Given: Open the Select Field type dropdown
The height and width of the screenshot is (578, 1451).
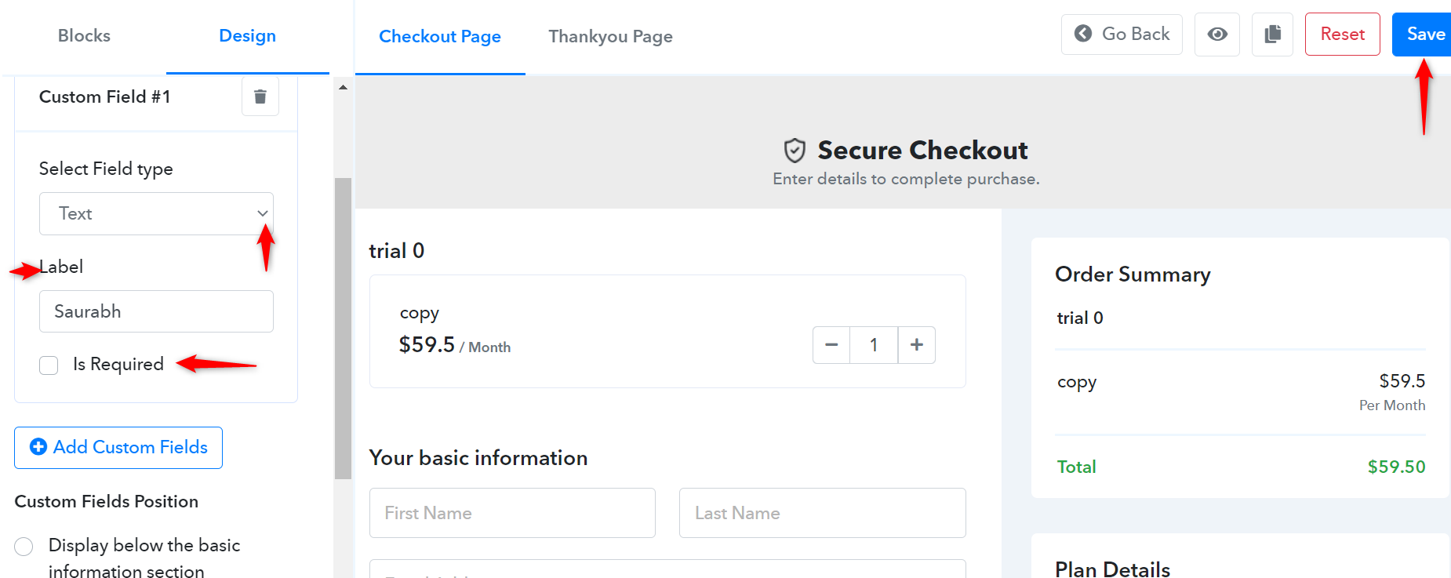Looking at the screenshot, I should click(156, 213).
